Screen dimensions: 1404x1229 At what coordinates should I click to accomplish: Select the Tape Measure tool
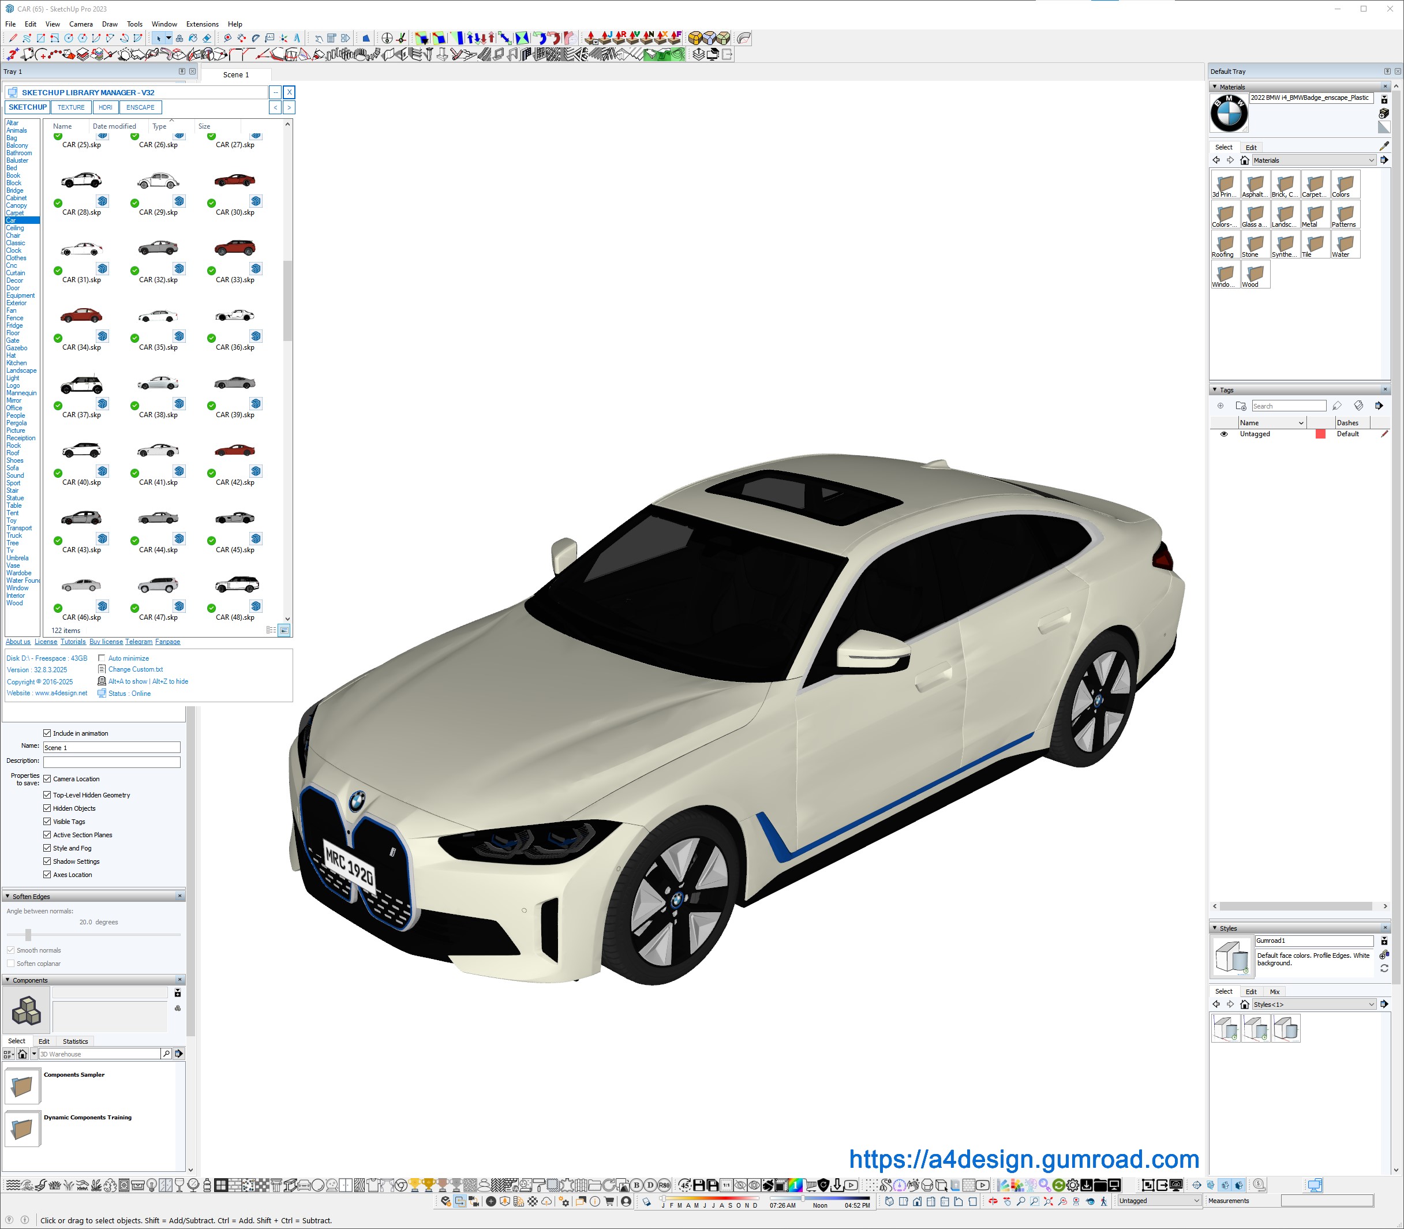point(228,39)
